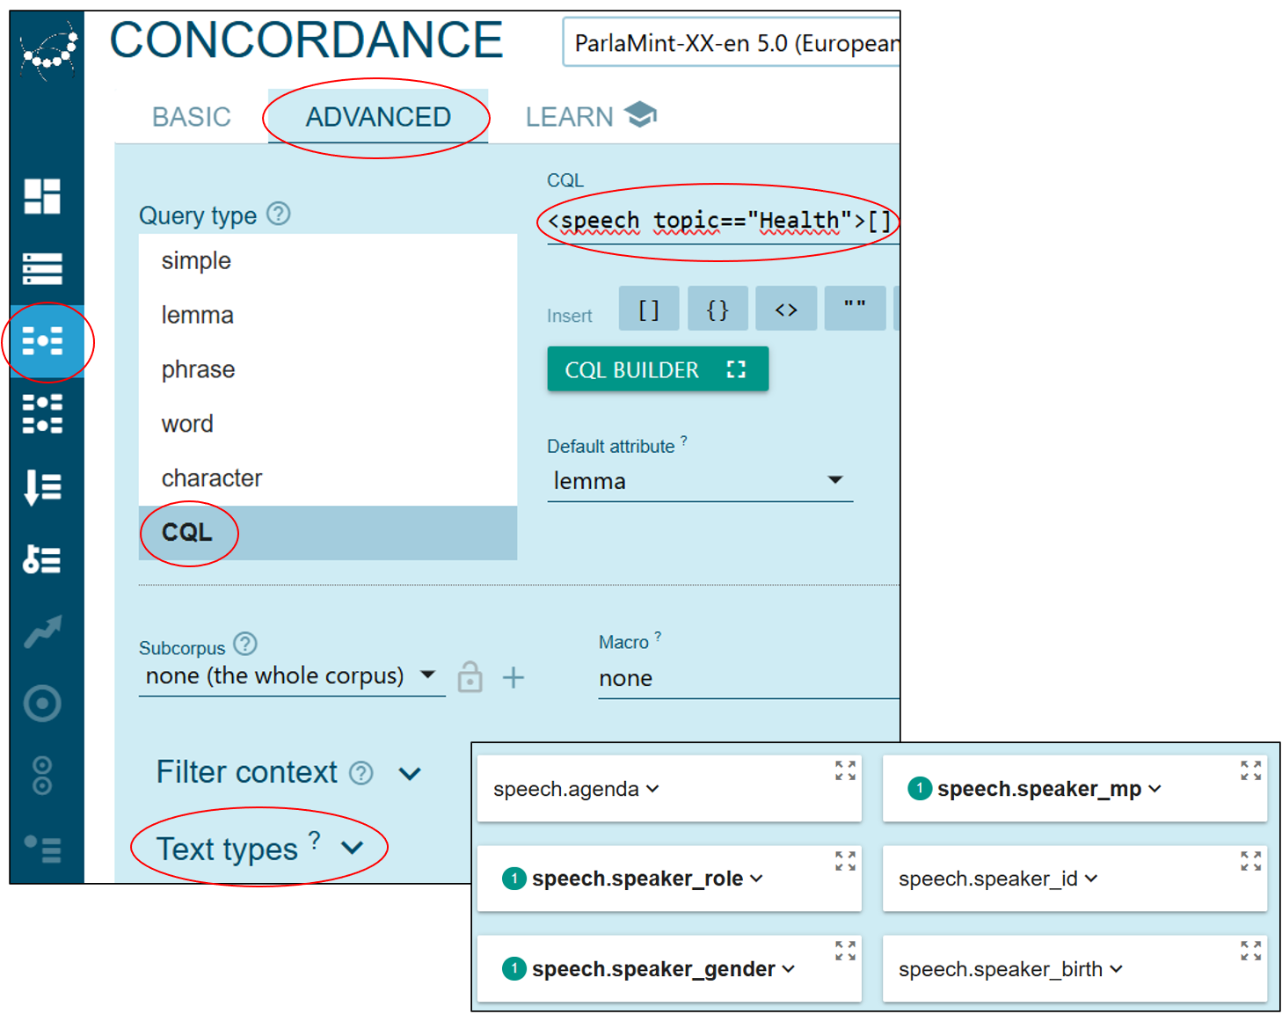Insert square brackets into CQL
Screen dimensions: 1282x1014
point(648,309)
